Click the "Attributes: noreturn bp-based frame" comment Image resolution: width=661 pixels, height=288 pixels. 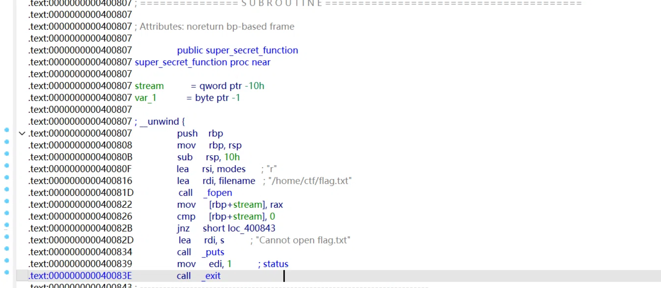click(x=215, y=27)
